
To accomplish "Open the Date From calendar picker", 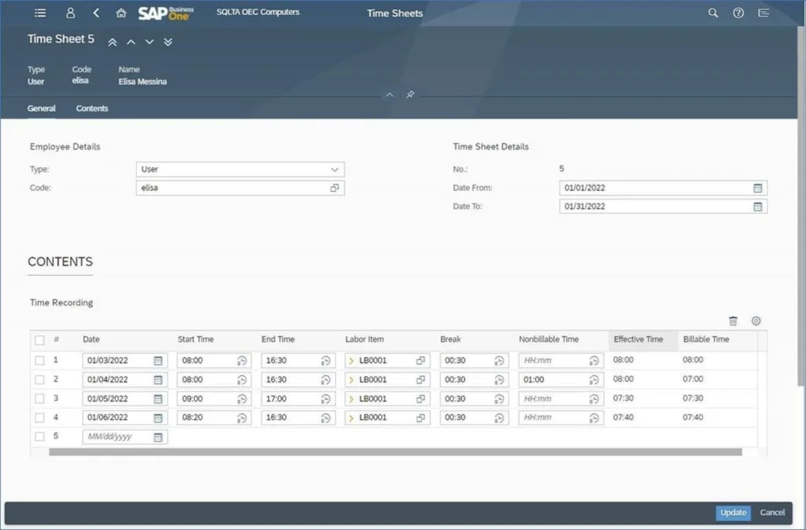I will coord(758,188).
